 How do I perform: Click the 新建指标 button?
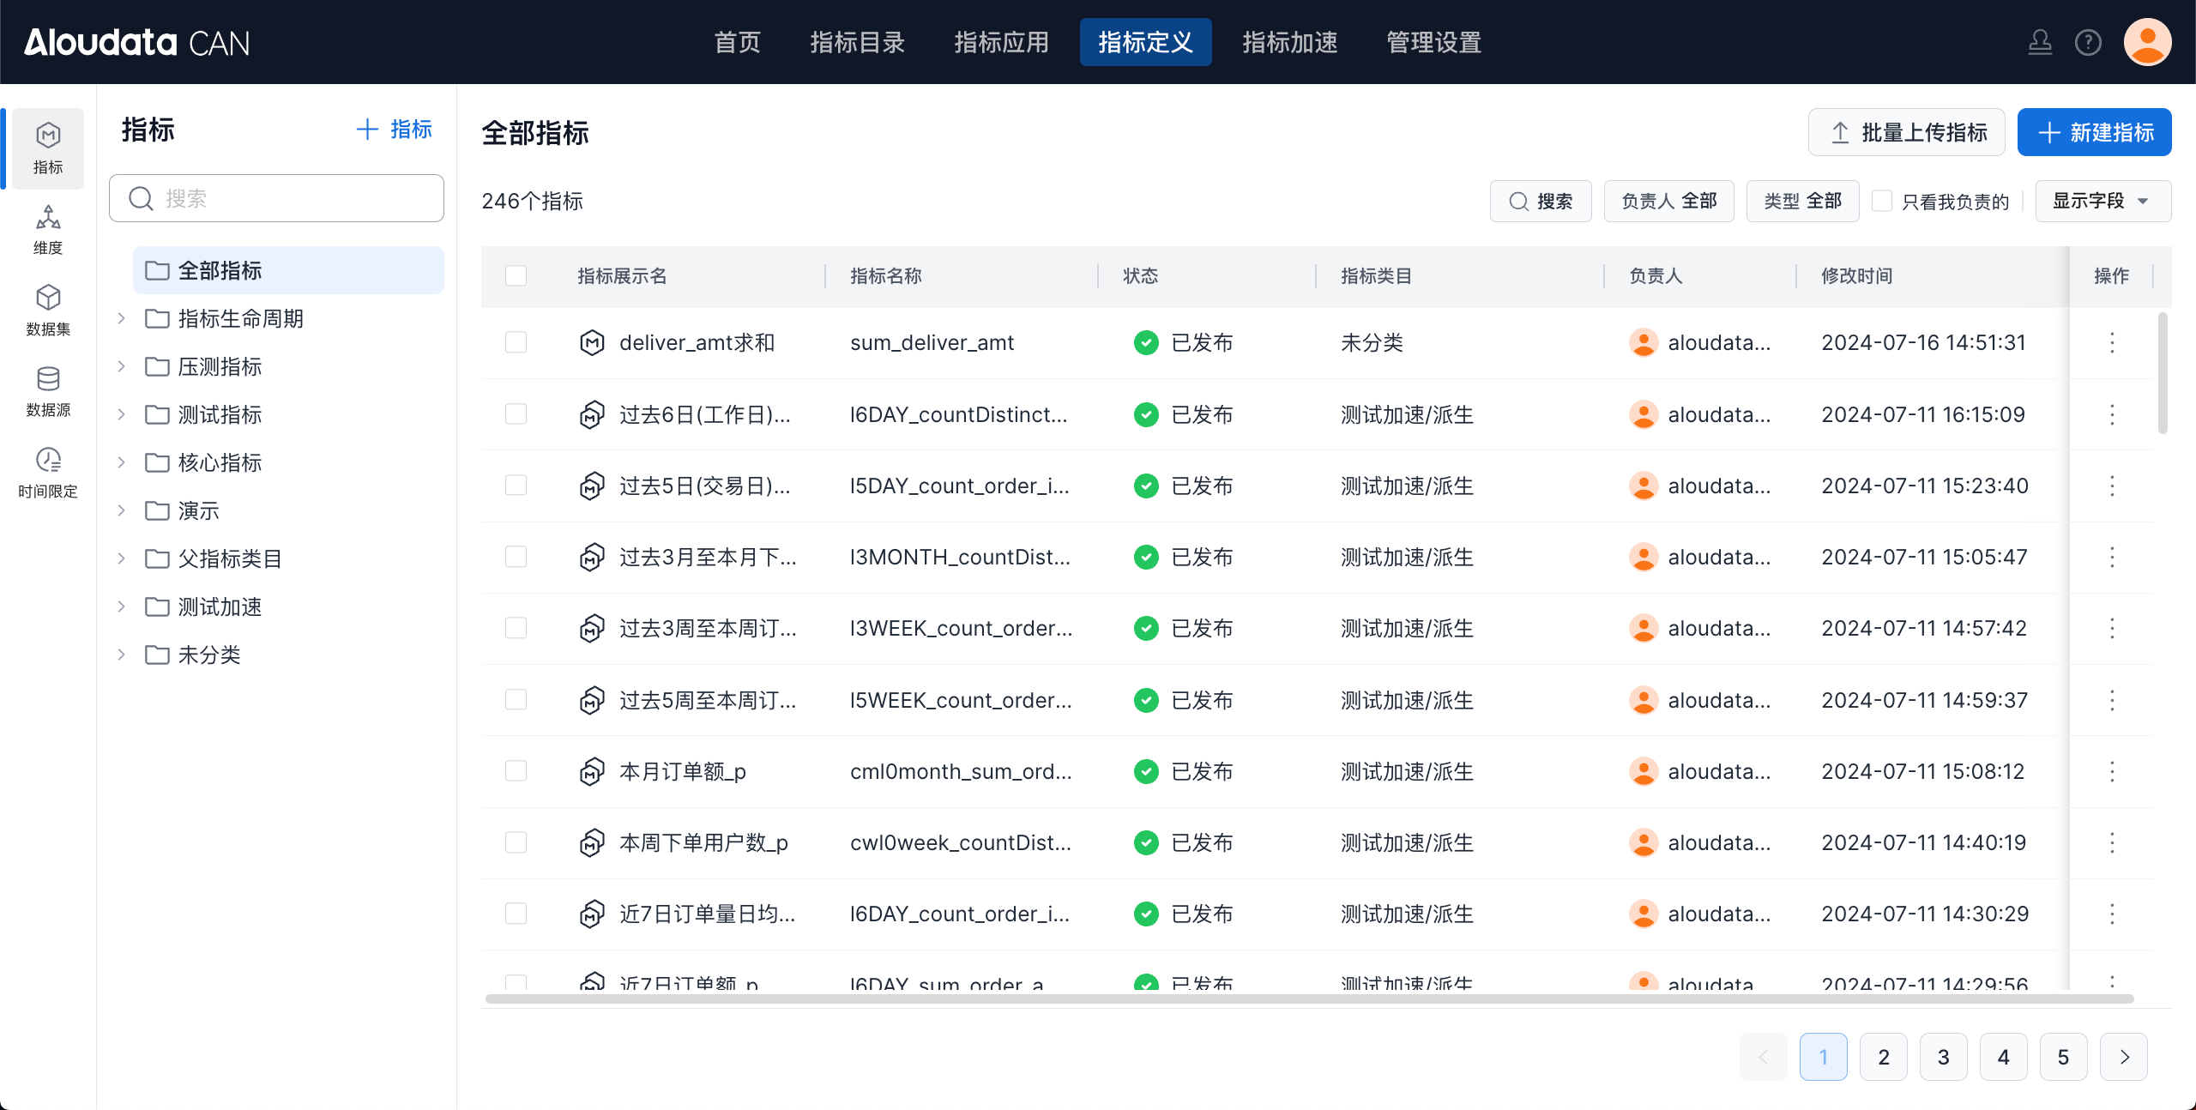click(2094, 132)
